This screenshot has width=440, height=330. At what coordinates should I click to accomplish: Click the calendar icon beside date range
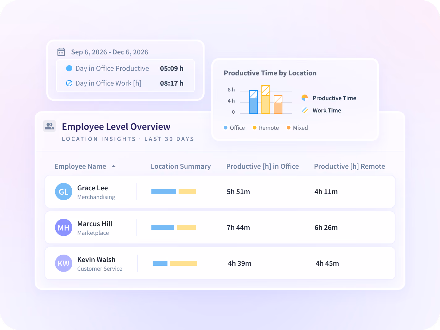61,52
